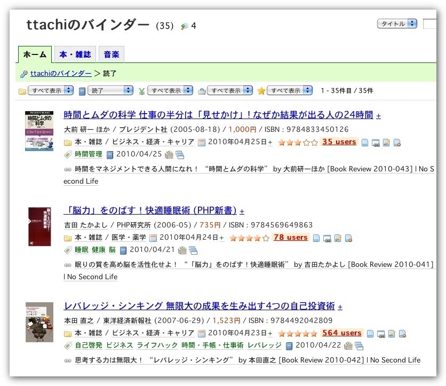This screenshot has height=386, width=446.
Task: Click the stacked windows icon after 2010/04/25
Action: click(179, 155)
